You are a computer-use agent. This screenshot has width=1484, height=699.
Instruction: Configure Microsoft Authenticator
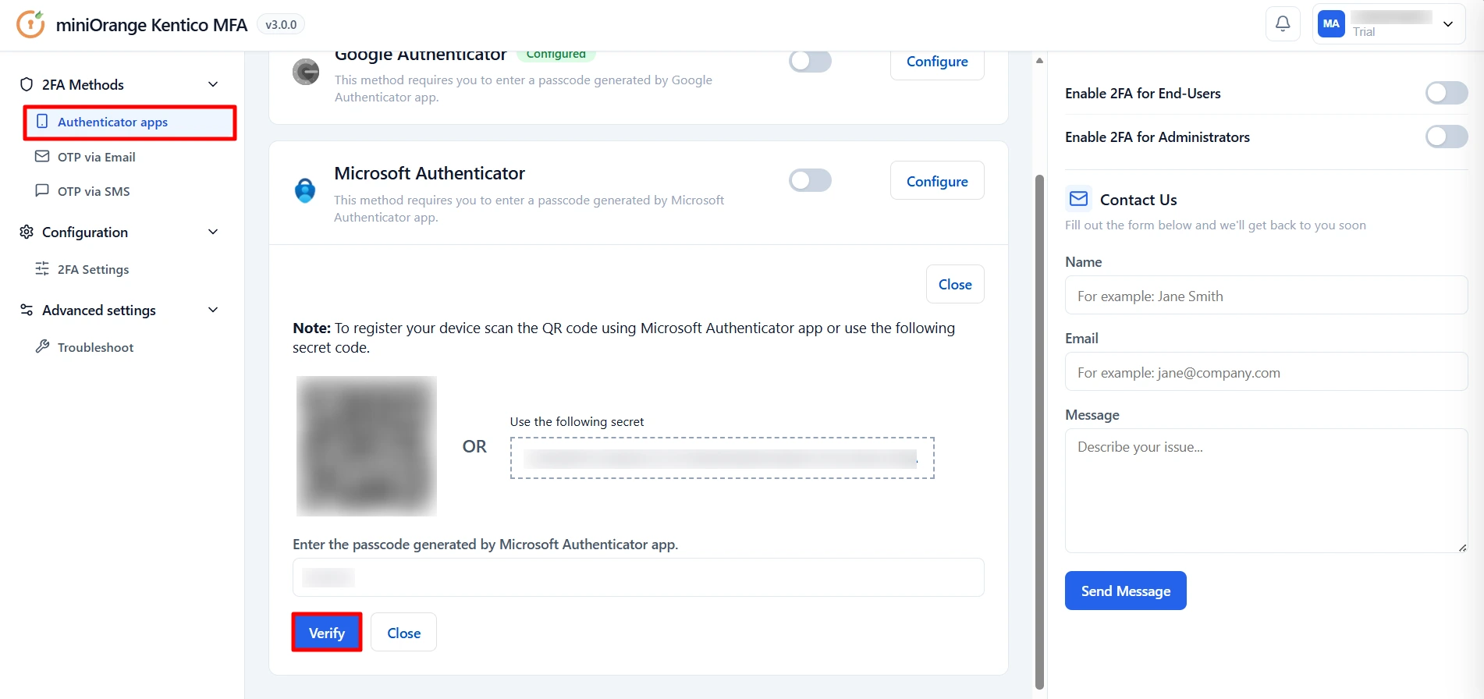coord(937,181)
